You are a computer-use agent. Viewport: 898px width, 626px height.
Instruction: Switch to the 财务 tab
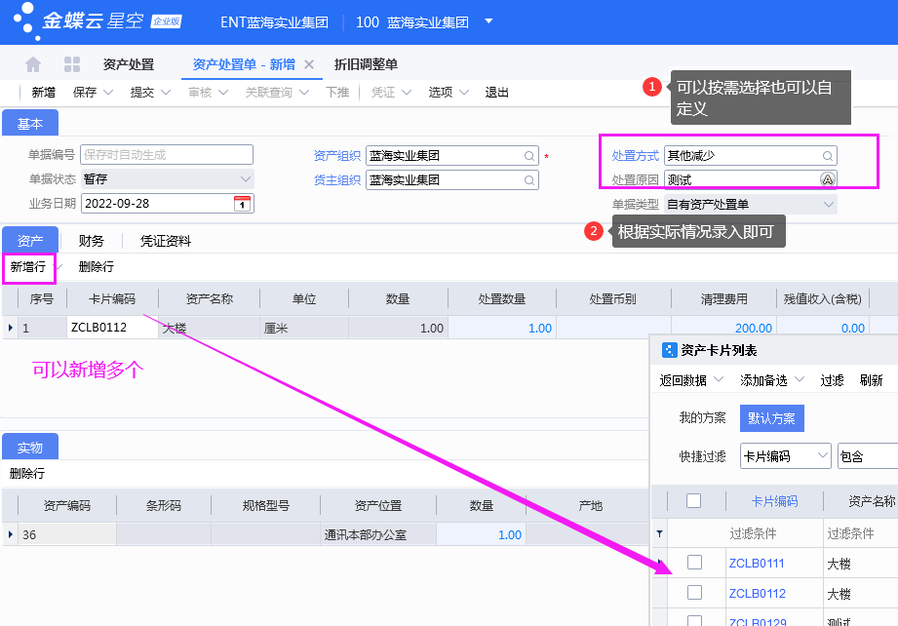(91, 240)
